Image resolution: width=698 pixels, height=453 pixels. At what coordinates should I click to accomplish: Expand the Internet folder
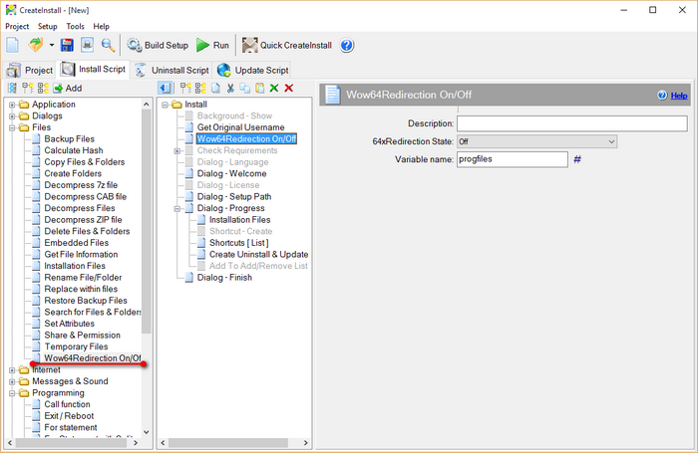(x=12, y=370)
